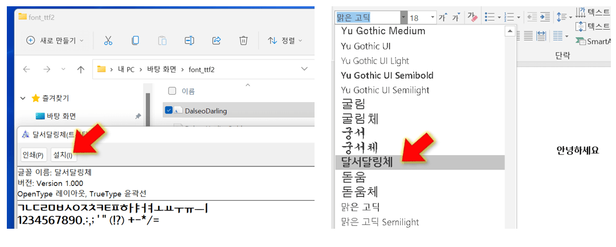Viewport: 616px width, 247px height.
Task: Click the decrease indent icon
Action: (532, 17)
